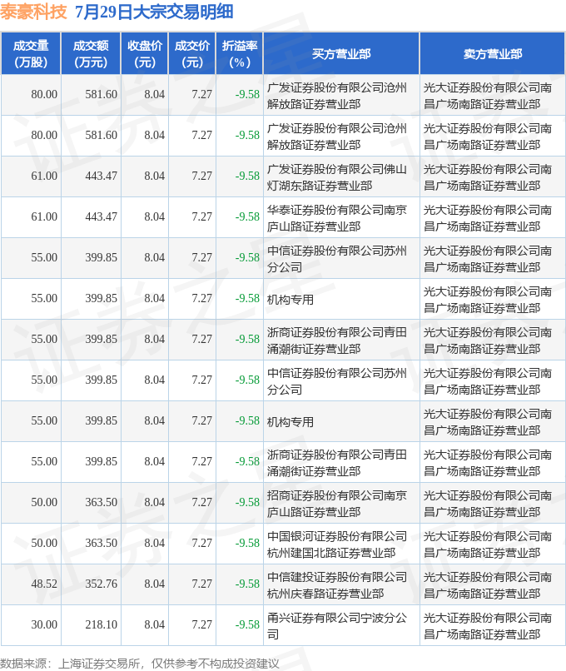
Task: Click buyer 中国银河证券杭州建国北路证券营业部
Action: 337,544
